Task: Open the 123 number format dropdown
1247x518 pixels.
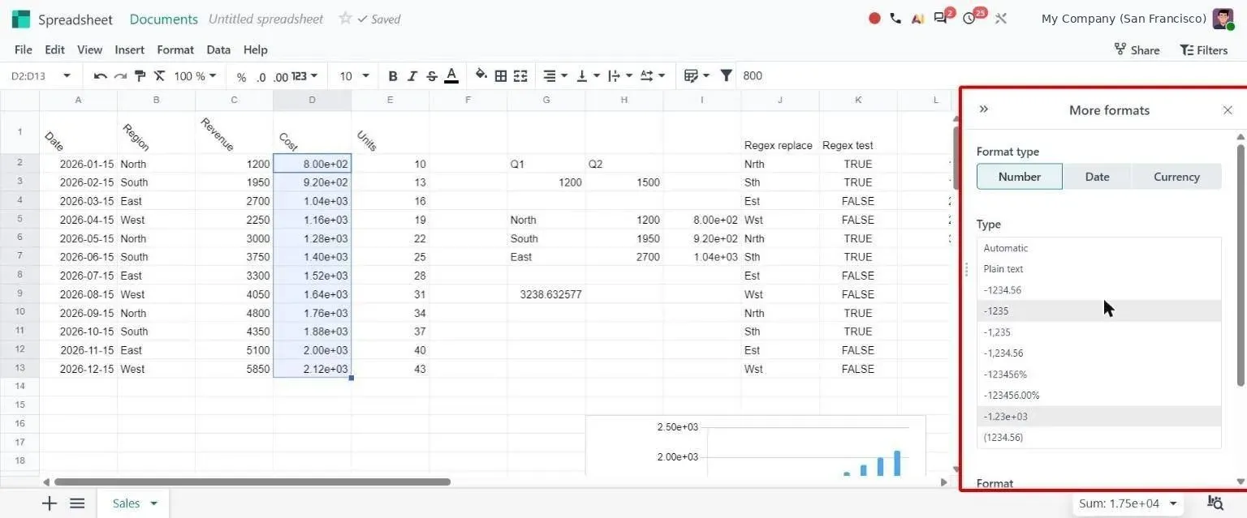Action: pos(305,76)
